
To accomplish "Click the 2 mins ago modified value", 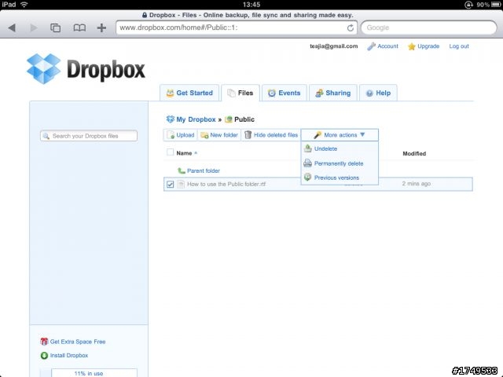I will (417, 184).
